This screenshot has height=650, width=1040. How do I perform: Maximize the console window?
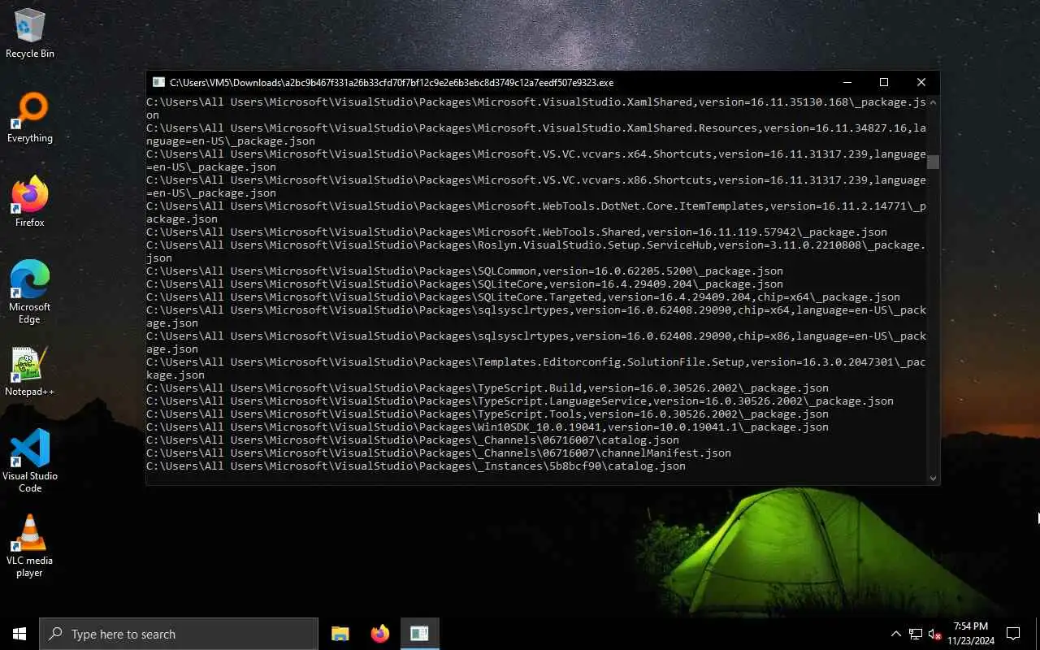click(884, 82)
